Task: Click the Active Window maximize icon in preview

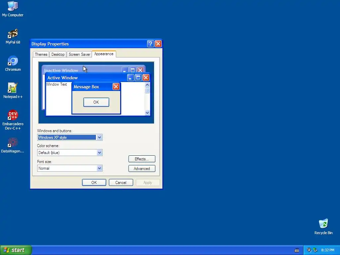Action: point(138,78)
